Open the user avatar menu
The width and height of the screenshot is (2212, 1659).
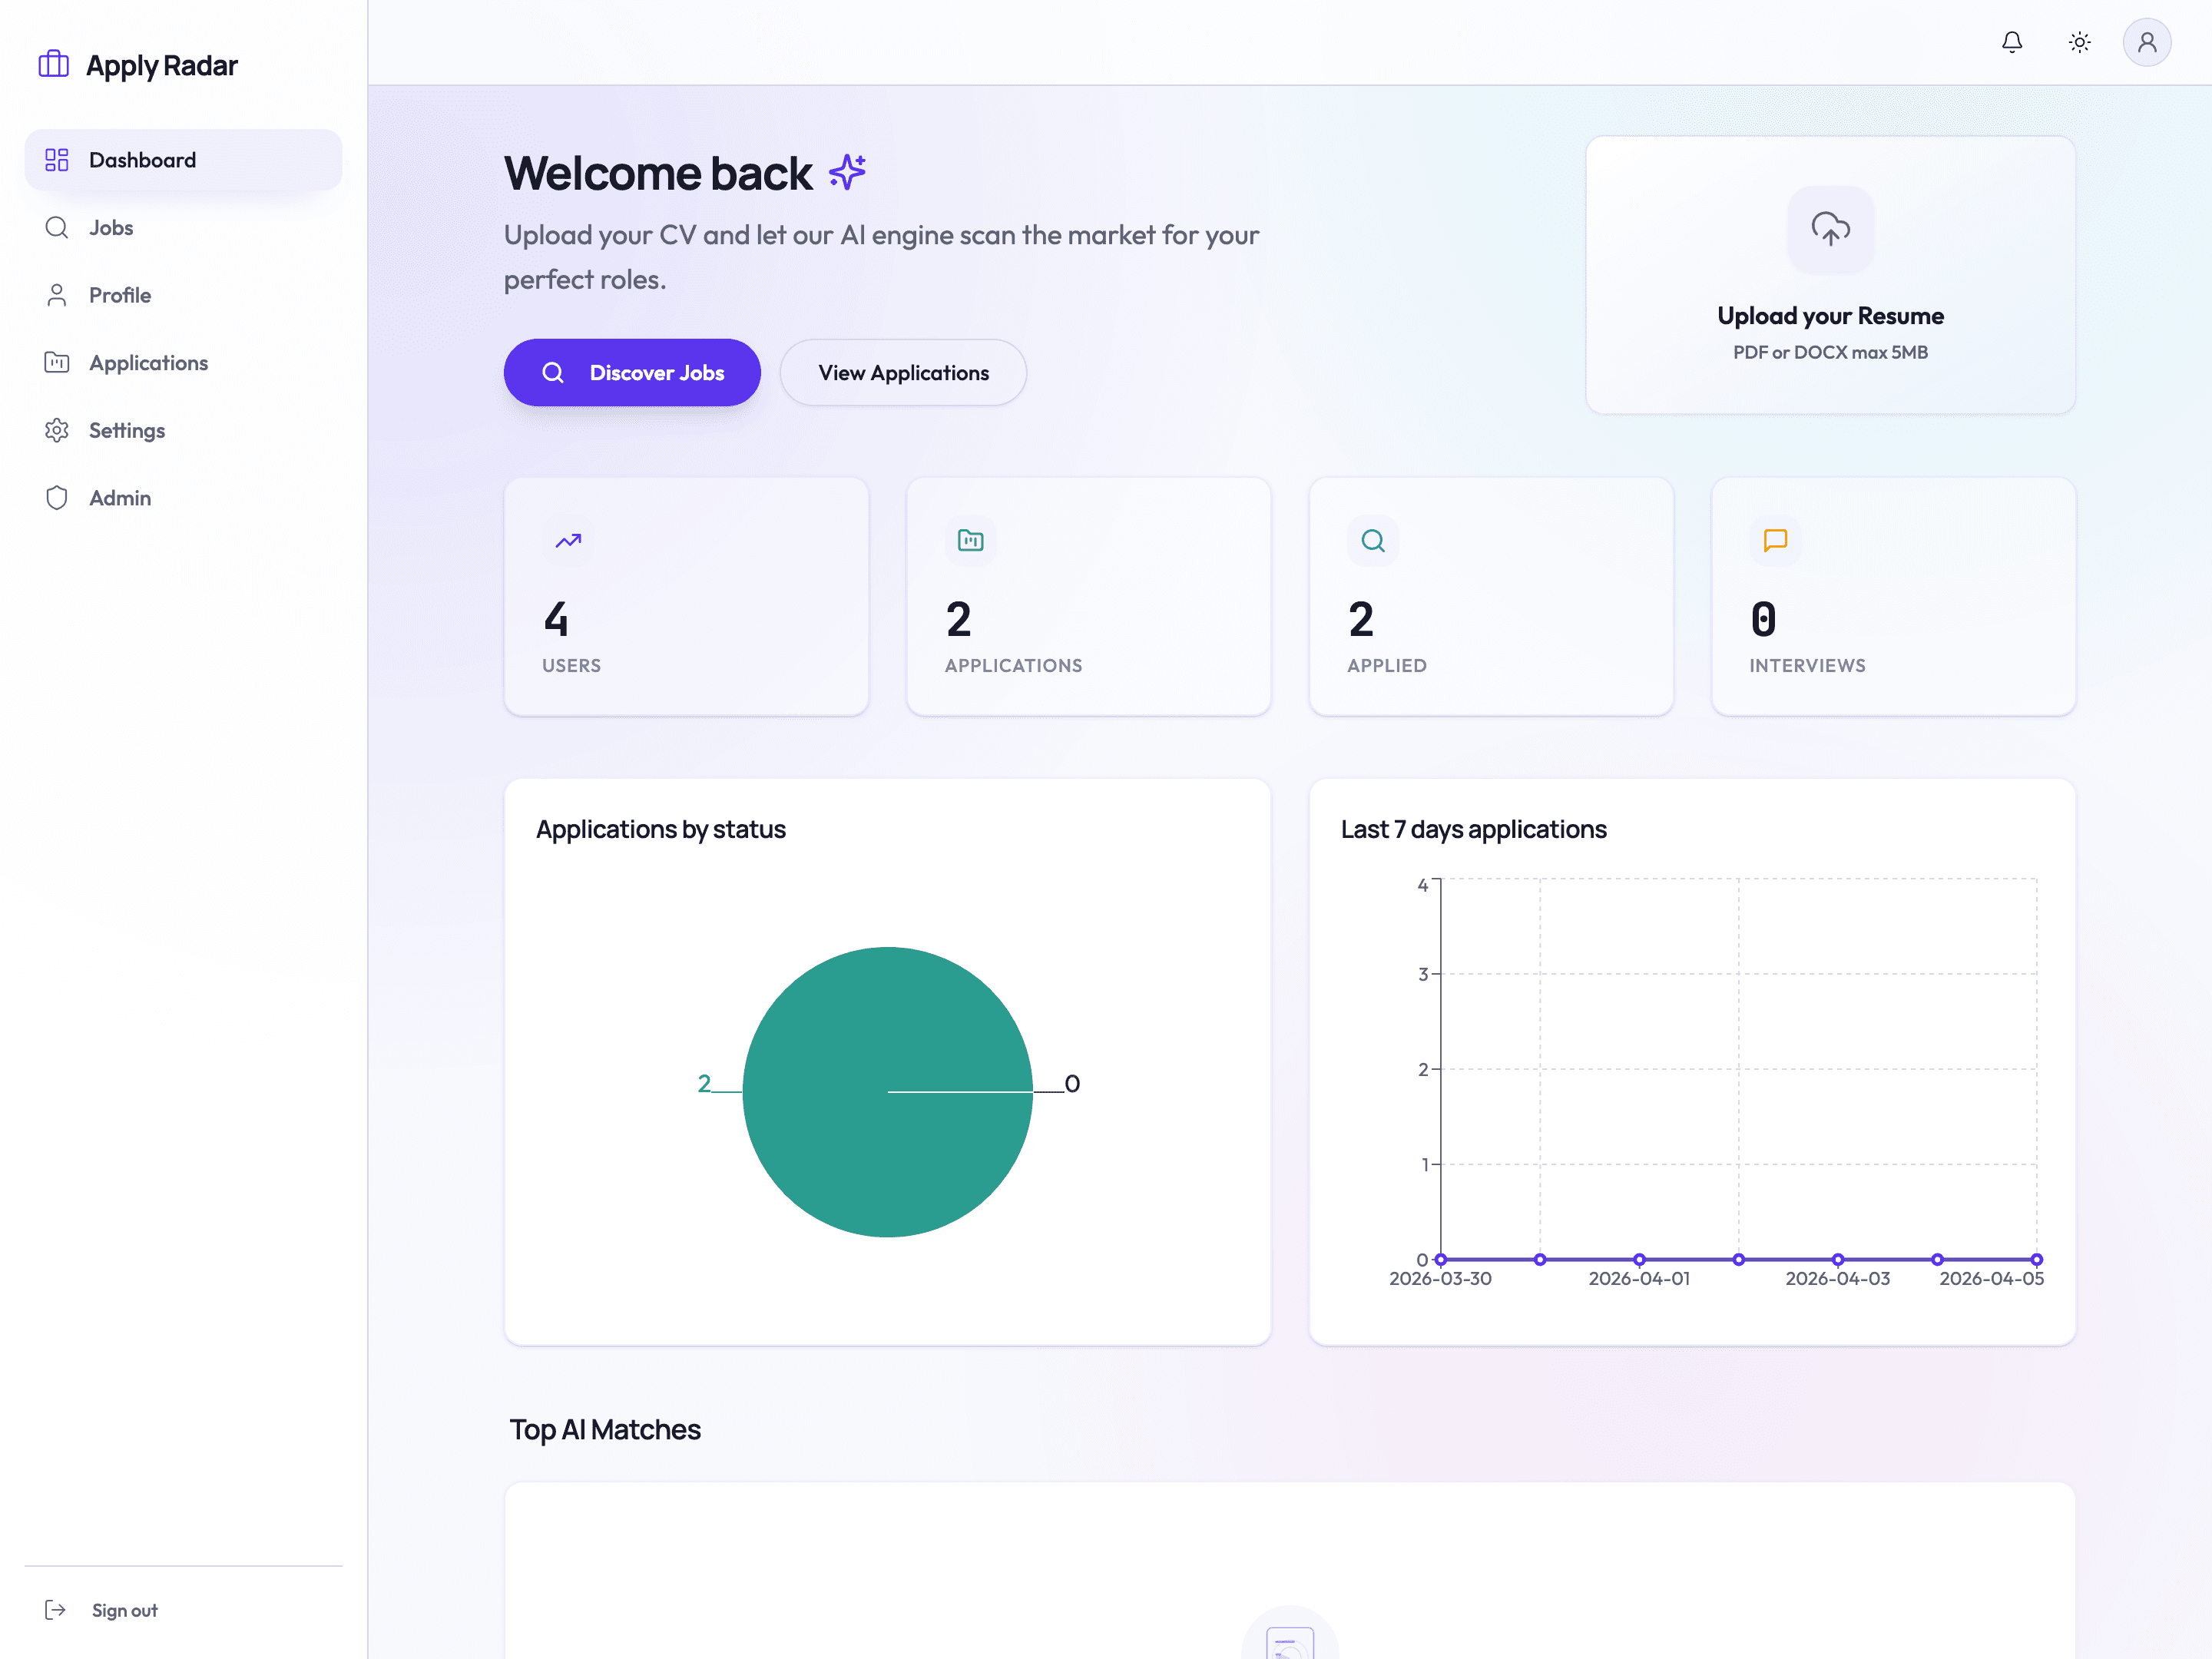[x=2146, y=42]
